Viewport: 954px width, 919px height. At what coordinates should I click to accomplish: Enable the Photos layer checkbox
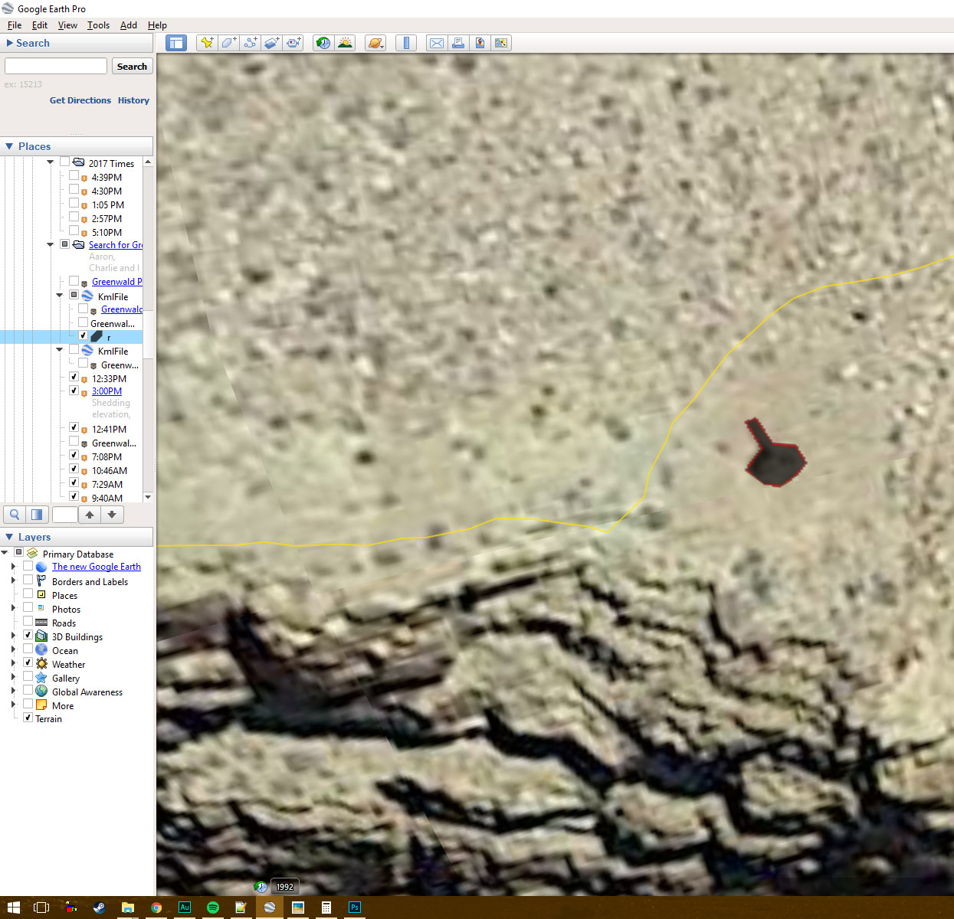point(28,607)
